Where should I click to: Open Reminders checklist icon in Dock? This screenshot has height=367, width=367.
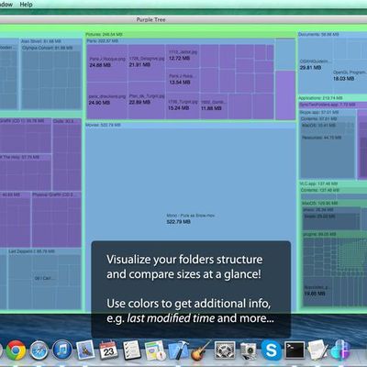click(x=132, y=350)
